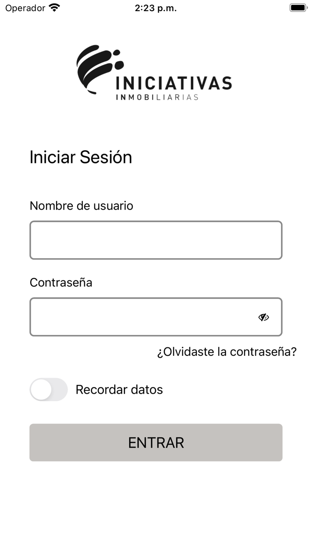Screen dimensions: 312x554
Task: Select the crossed-out eye icon in password field
Action: point(264,317)
